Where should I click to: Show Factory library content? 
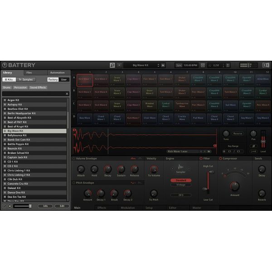point(53,80)
